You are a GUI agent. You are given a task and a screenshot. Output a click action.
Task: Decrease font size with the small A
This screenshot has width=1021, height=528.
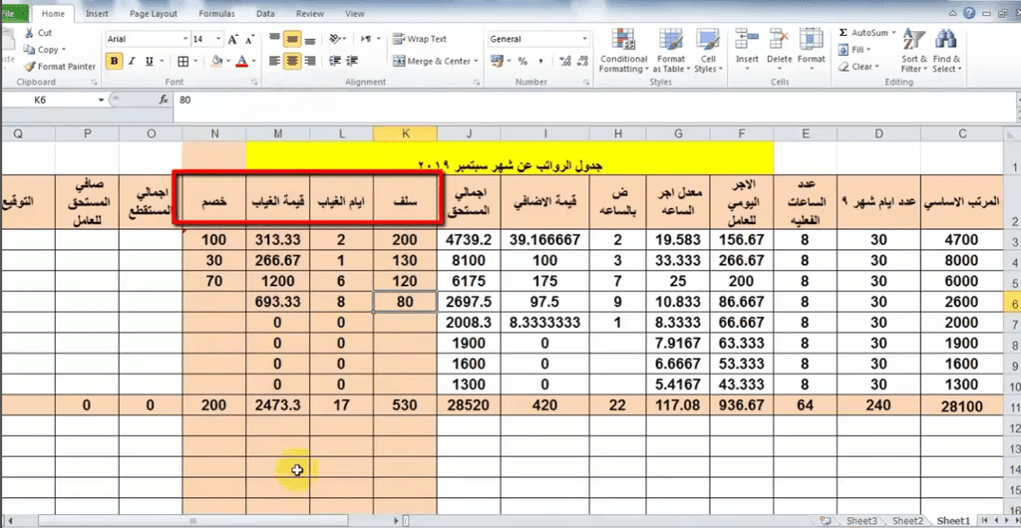click(250, 40)
